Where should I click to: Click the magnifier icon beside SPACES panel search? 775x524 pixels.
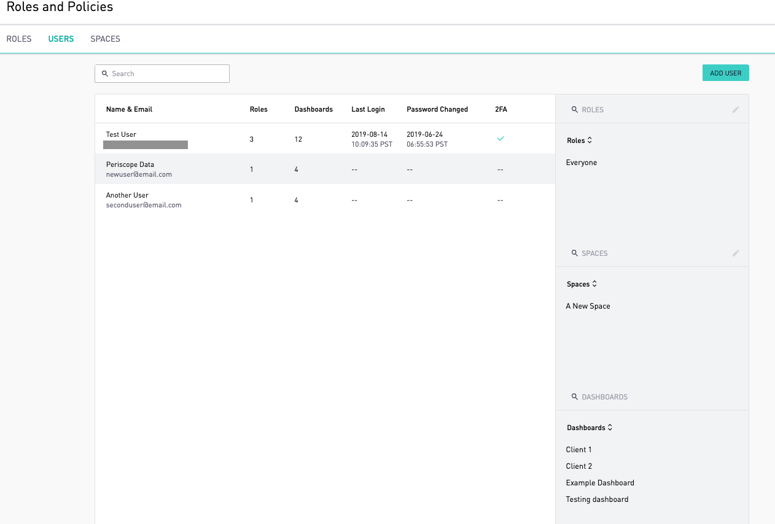(x=575, y=253)
